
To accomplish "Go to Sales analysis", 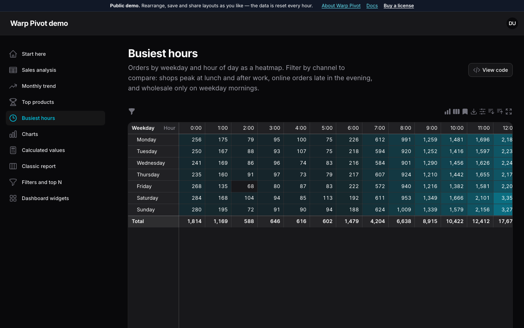I will [x=55, y=70].
